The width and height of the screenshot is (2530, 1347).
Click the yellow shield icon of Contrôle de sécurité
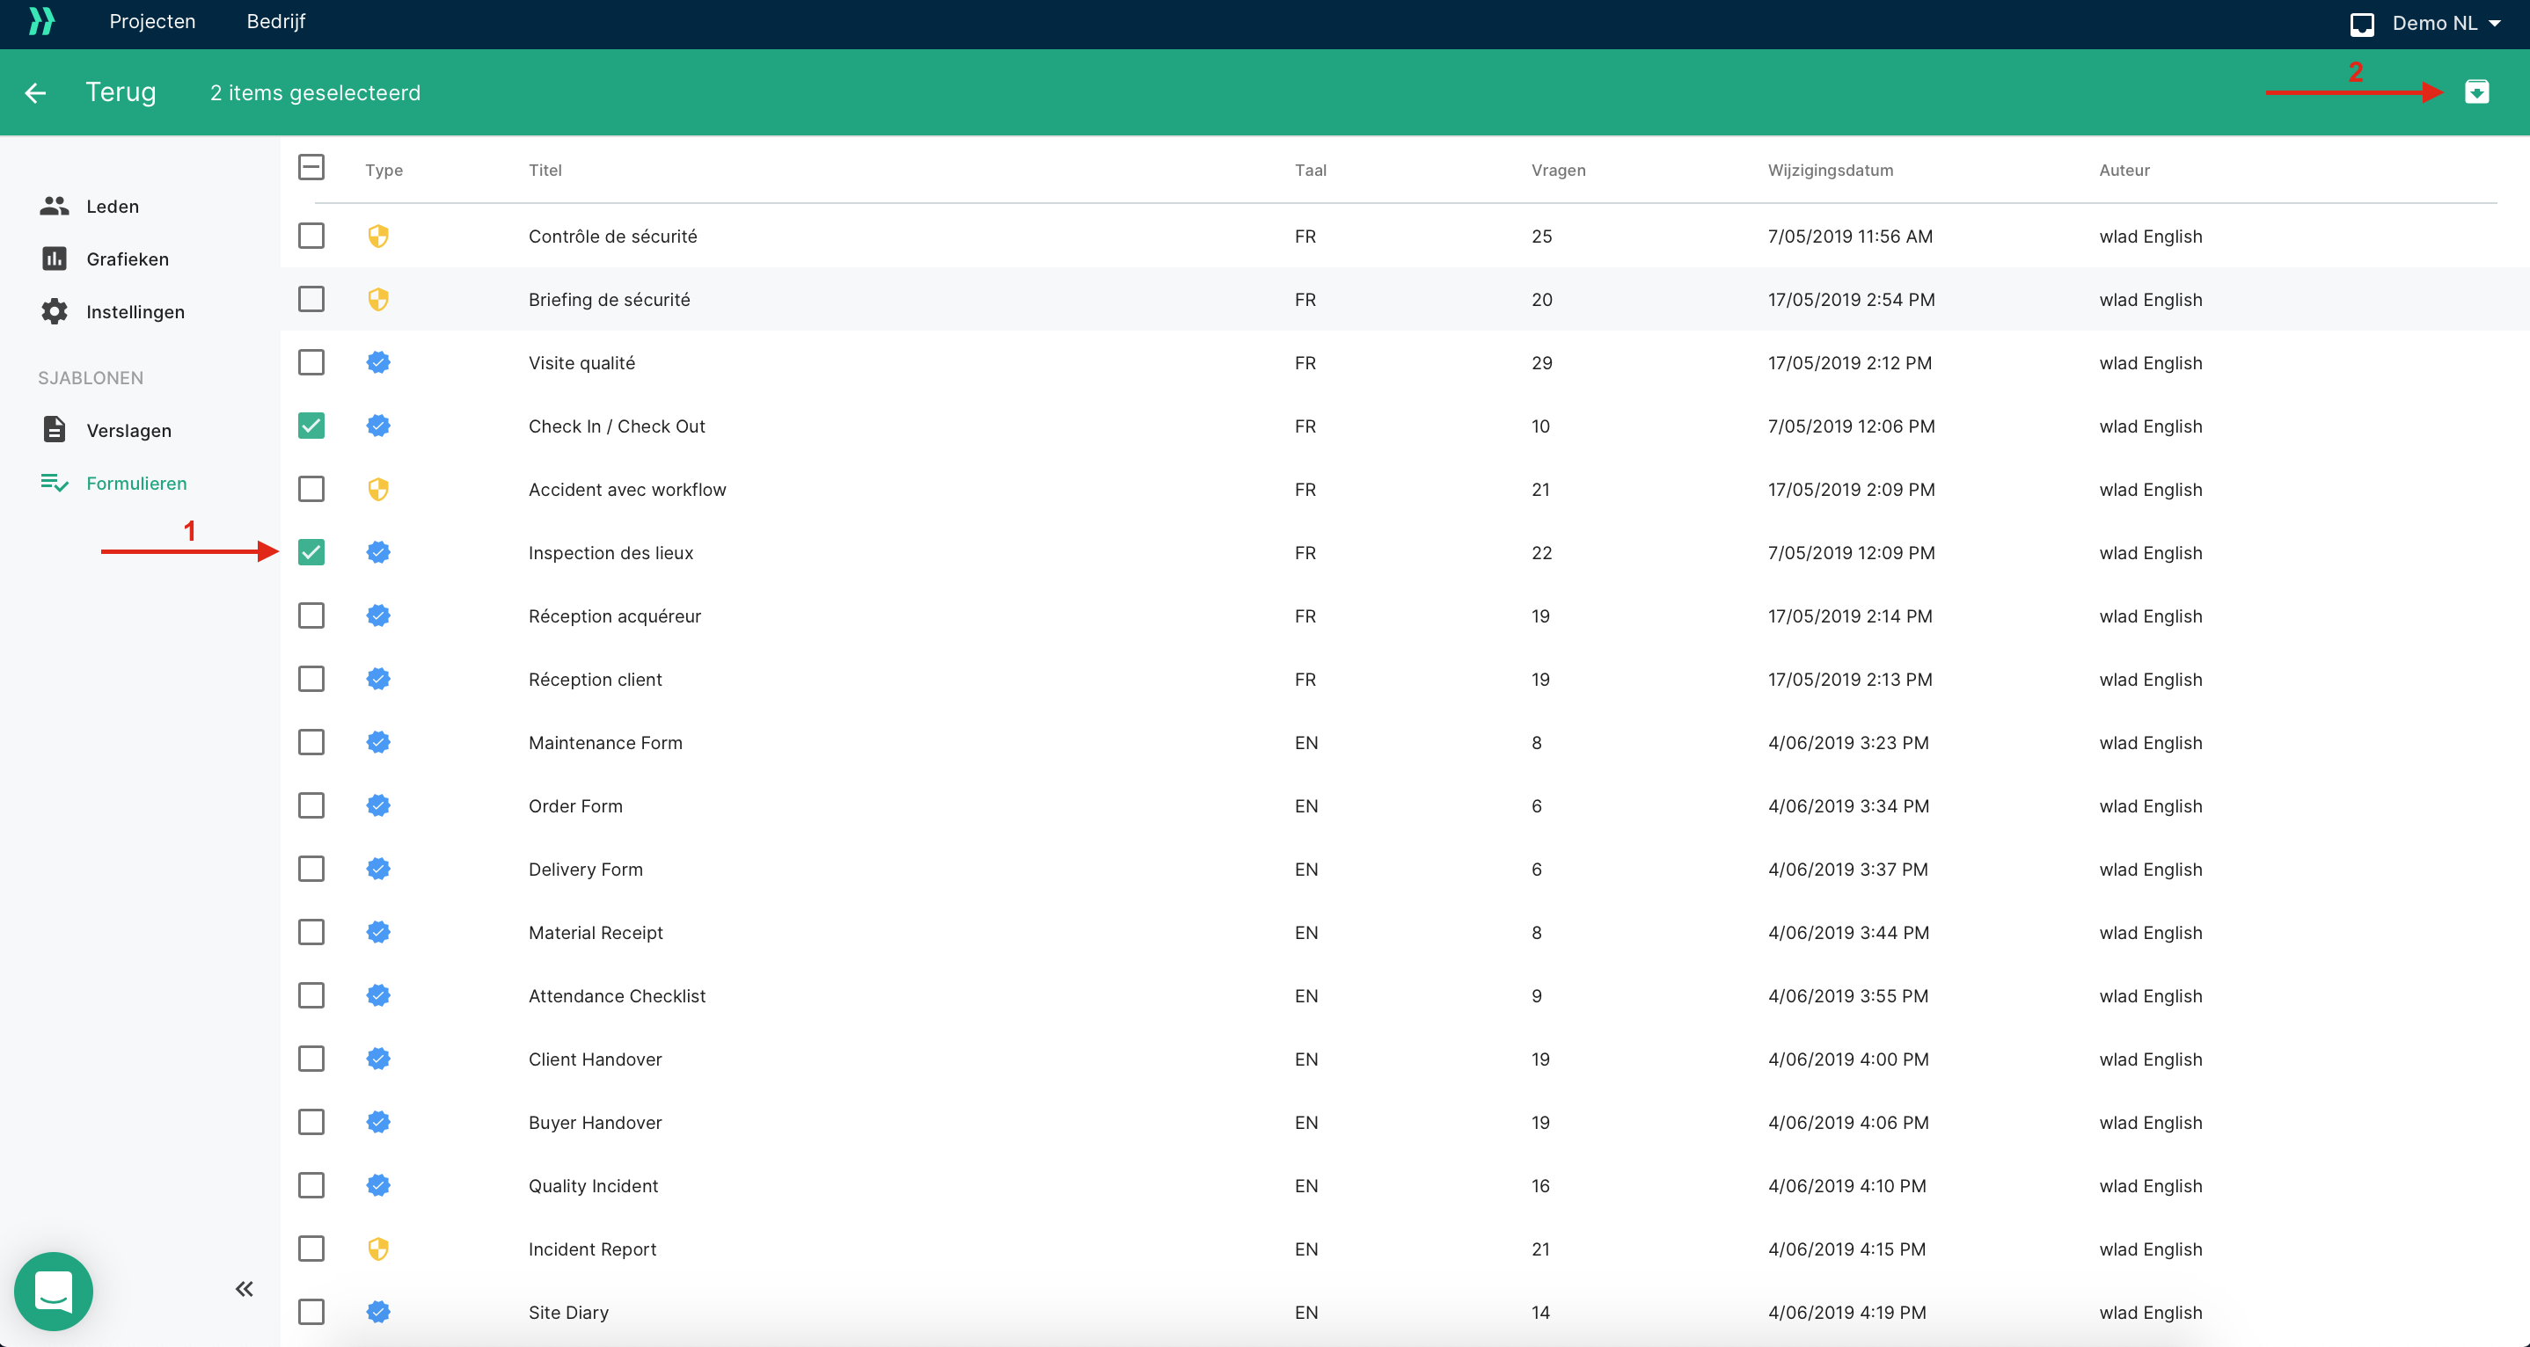pyautogui.click(x=378, y=236)
